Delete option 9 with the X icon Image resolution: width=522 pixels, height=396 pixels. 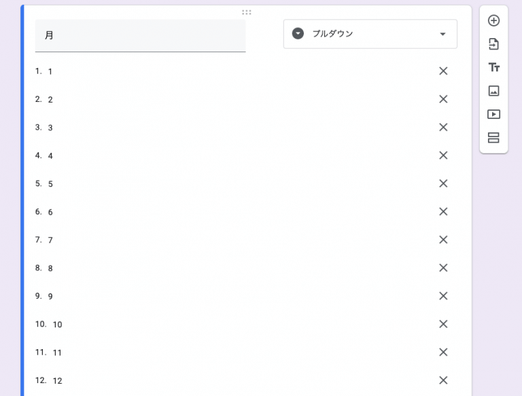[x=443, y=295]
